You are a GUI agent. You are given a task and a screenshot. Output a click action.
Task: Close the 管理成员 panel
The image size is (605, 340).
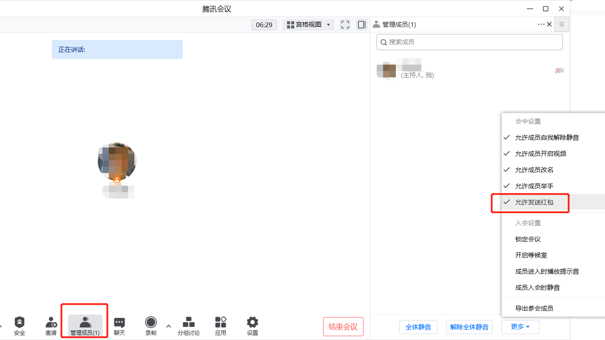pos(549,24)
